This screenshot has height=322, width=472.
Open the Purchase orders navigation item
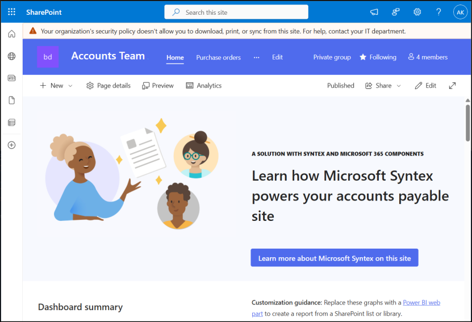[218, 57]
